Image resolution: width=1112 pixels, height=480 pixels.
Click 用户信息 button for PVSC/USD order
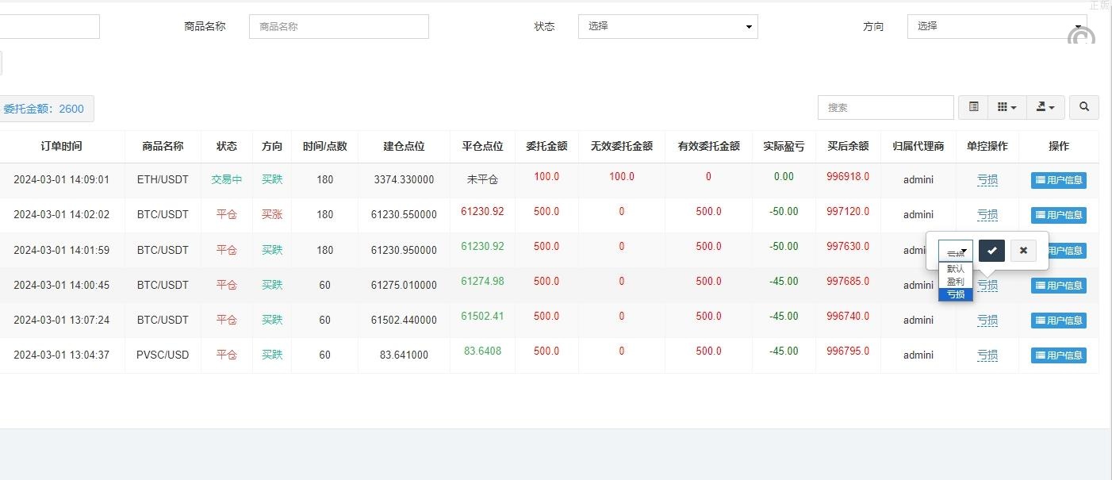click(1058, 355)
